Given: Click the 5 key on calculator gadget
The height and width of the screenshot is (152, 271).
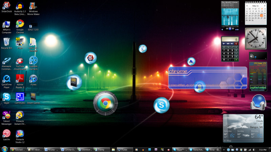Looking at the screenshot, I should (228, 53).
